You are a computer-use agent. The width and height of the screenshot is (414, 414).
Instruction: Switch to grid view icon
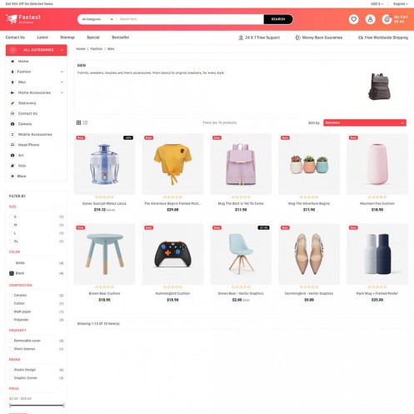[78, 122]
